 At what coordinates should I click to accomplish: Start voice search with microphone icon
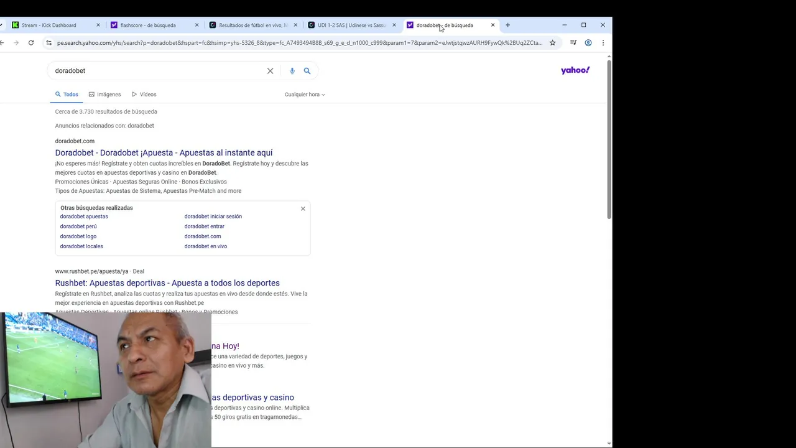[292, 71]
